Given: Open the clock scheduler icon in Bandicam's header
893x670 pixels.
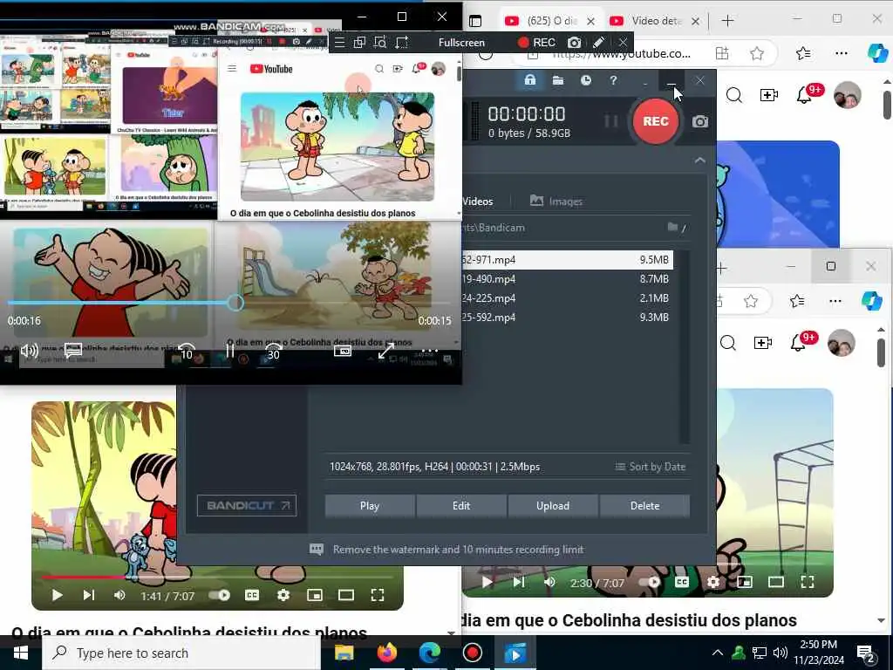Looking at the screenshot, I should (585, 80).
